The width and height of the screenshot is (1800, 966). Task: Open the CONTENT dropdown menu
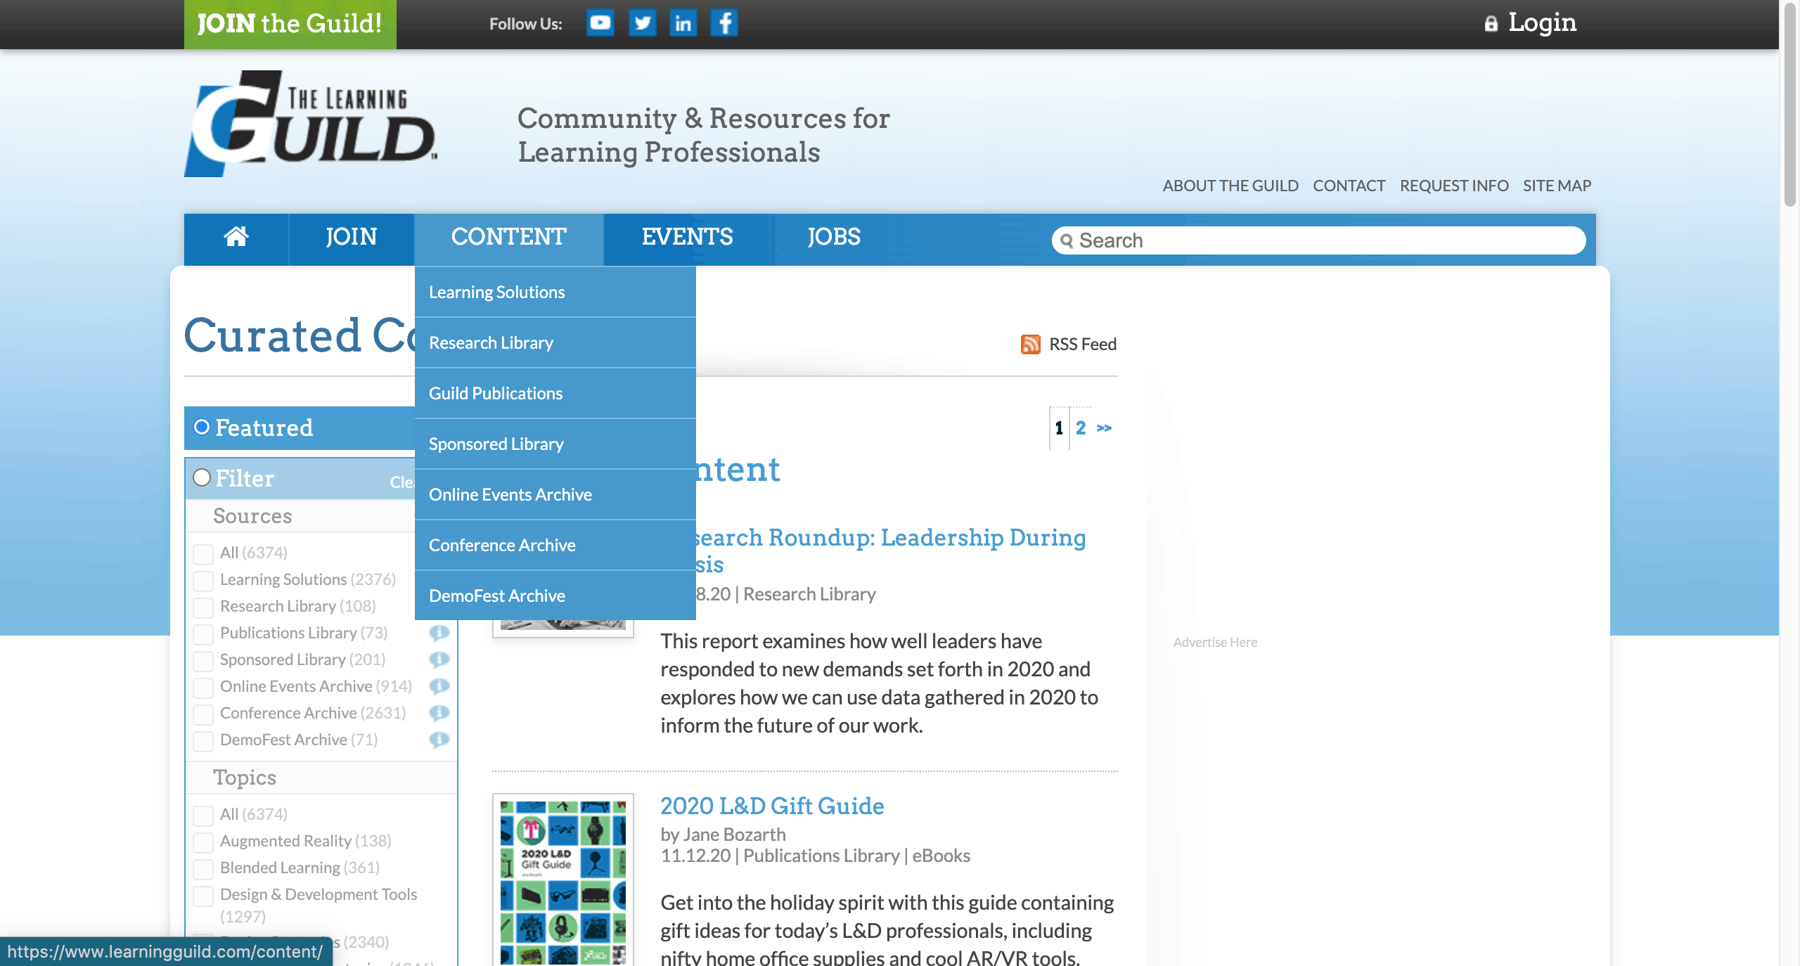pos(508,237)
